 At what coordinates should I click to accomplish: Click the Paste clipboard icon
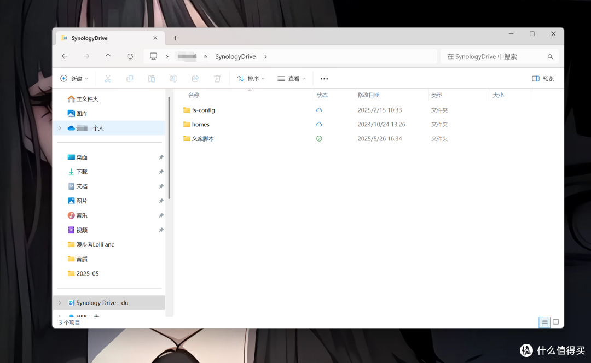tap(152, 79)
